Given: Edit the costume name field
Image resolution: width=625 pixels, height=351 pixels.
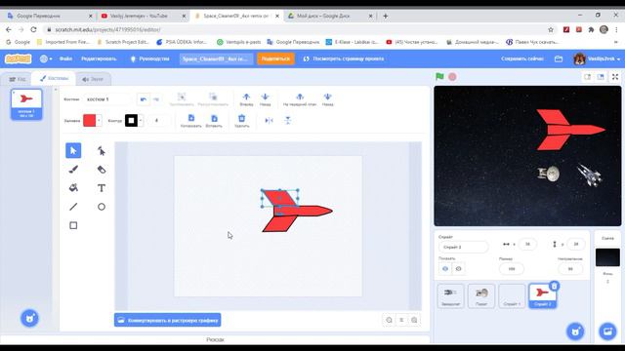Looking at the screenshot, I should pyautogui.click(x=107, y=99).
